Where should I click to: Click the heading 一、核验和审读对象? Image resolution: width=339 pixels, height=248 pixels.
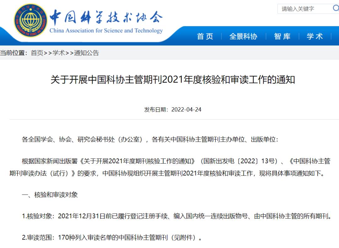point(50,195)
